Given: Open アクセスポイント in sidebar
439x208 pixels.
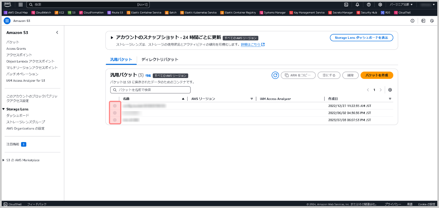Looking at the screenshot, I should pos(19,55).
